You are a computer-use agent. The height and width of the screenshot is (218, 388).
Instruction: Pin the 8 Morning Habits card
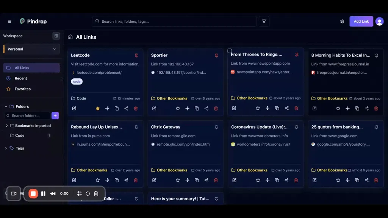point(377,55)
